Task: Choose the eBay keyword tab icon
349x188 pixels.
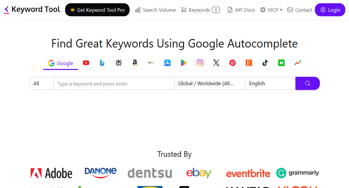Action: (x=151, y=63)
